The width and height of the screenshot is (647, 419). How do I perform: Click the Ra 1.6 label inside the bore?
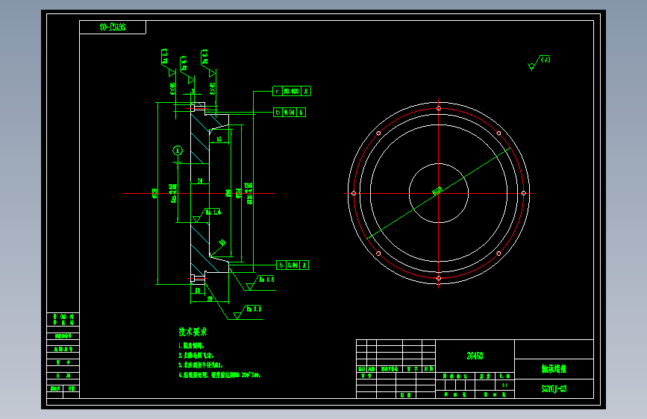coord(213,212)
